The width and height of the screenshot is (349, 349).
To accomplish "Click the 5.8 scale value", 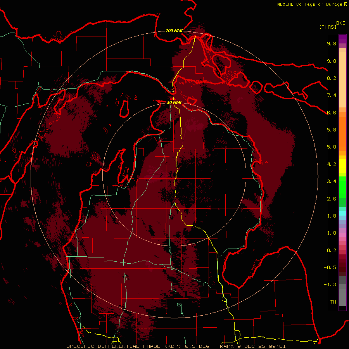I will click(x=332, y=130).
